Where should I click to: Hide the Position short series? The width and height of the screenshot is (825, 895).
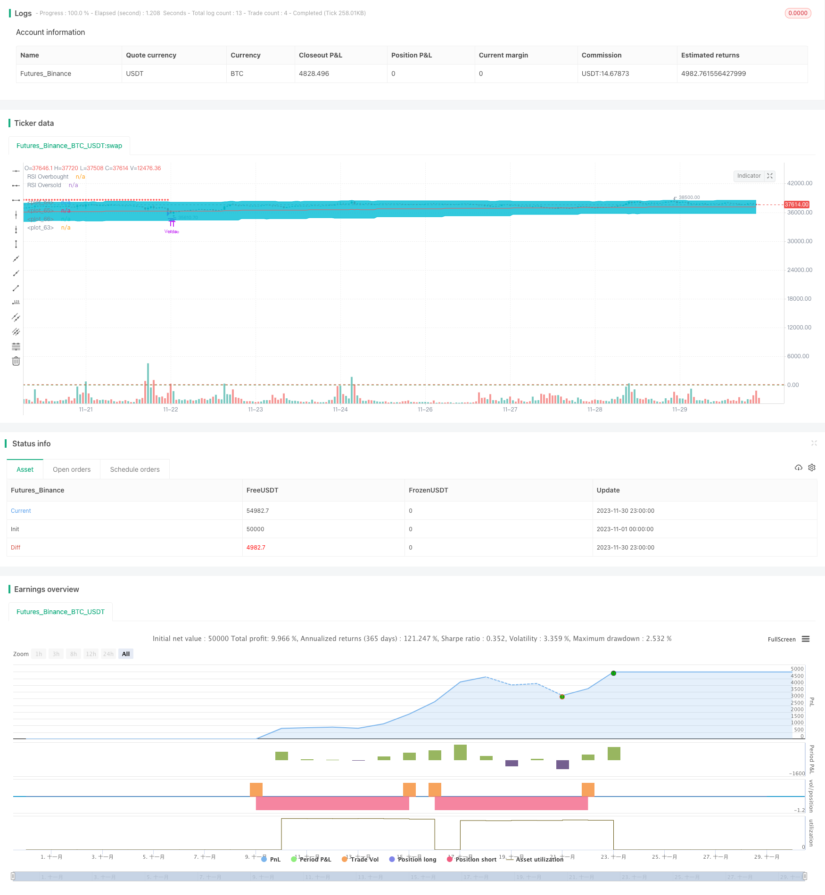pos(471,859)
